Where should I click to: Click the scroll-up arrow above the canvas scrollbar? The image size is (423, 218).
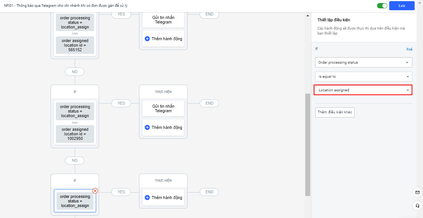coord(308,16)
